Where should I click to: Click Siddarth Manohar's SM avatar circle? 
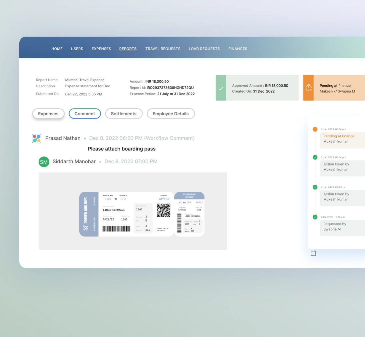(x=44, y=162)
